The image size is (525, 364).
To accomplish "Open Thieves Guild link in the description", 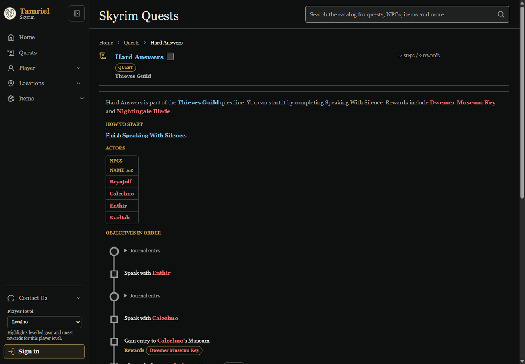I will pos(198,102).
